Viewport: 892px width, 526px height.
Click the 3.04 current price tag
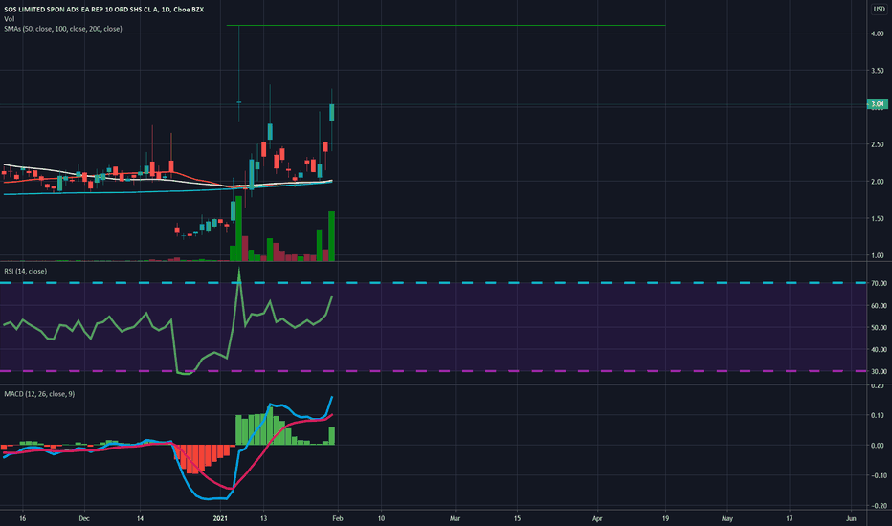tap(878, 104)
